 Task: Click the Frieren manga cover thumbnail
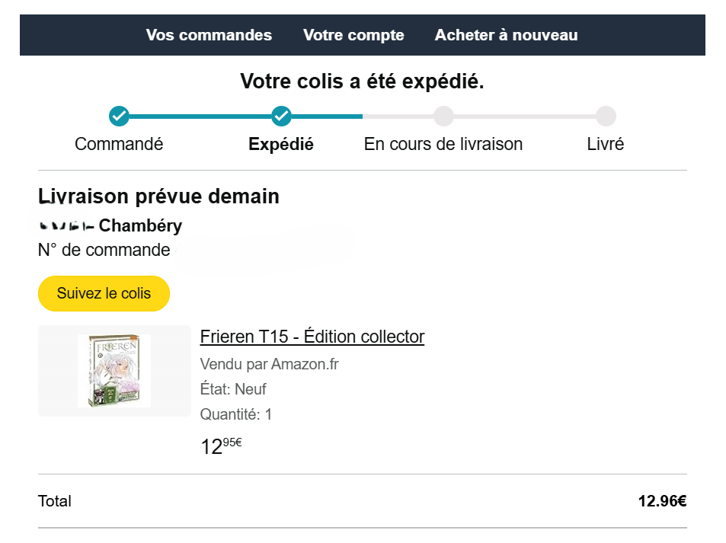[114, 371]
